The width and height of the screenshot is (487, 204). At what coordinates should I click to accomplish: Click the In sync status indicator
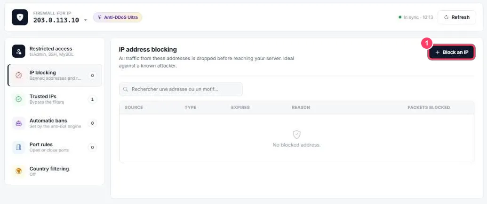click(x=416, y=17)
